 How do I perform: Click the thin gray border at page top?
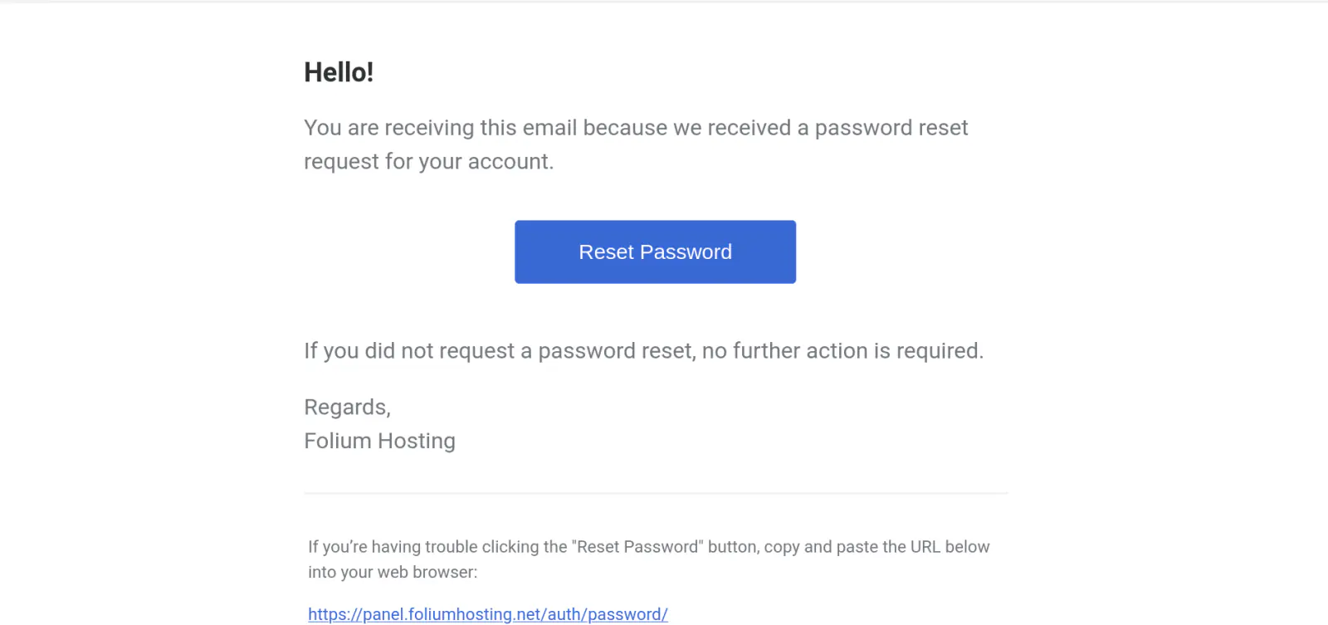click(x=664, y=2)
